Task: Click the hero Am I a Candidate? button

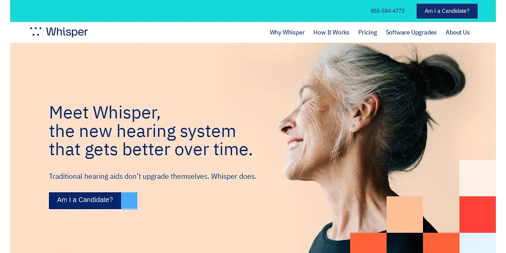Action: (85, 200)
